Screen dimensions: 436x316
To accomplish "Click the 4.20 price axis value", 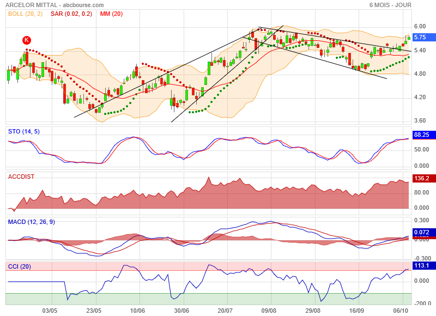I will tap(420, 97).
